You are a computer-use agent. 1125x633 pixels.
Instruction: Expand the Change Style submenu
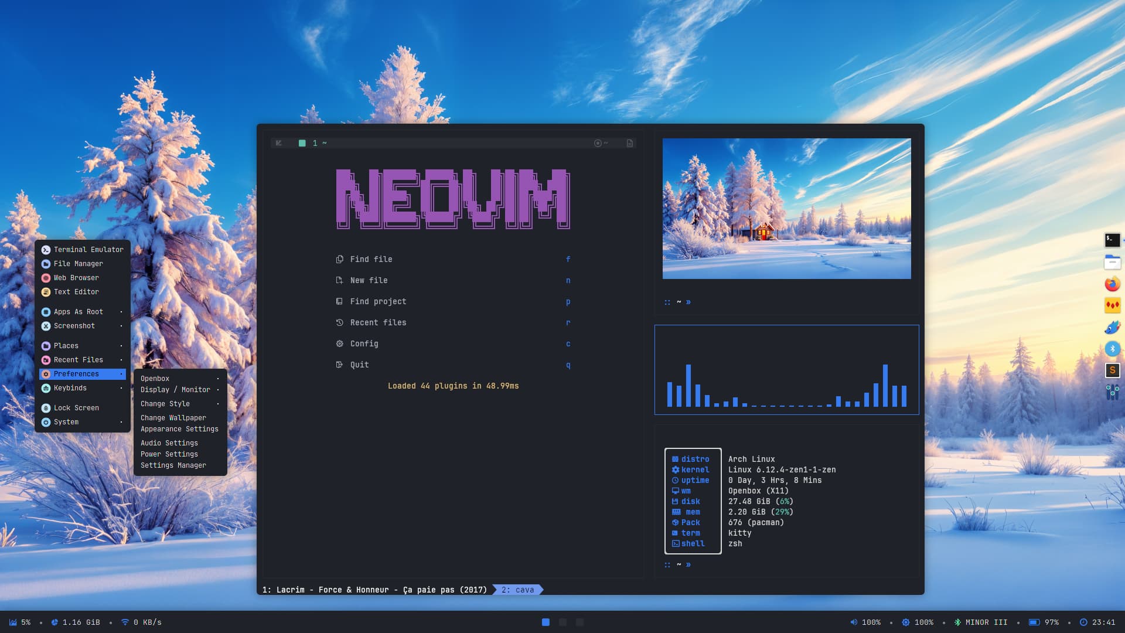180,404
